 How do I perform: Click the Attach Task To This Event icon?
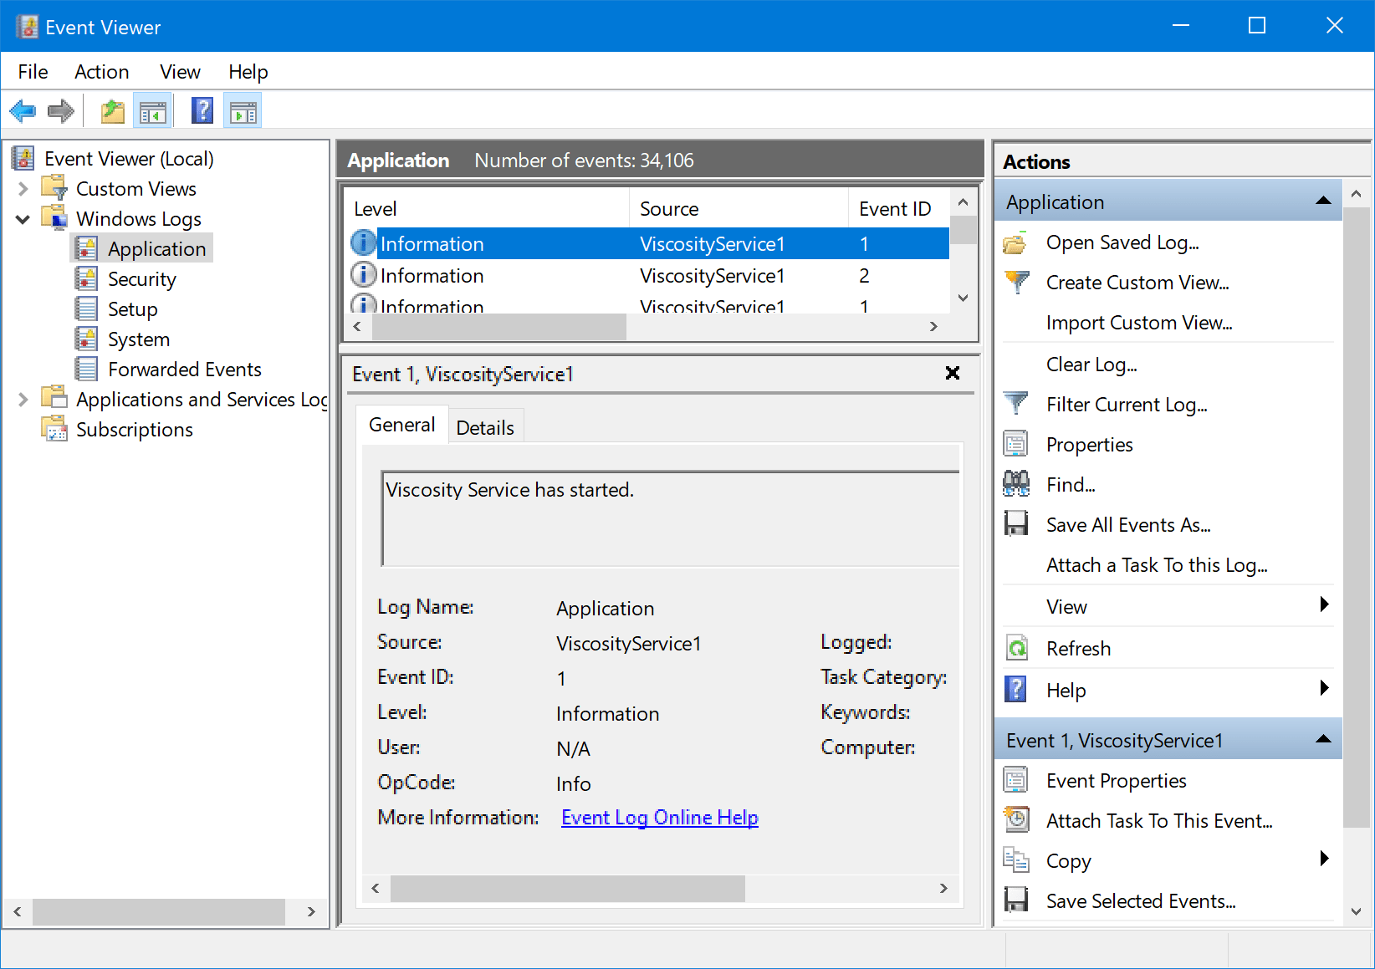[1016, 820]
